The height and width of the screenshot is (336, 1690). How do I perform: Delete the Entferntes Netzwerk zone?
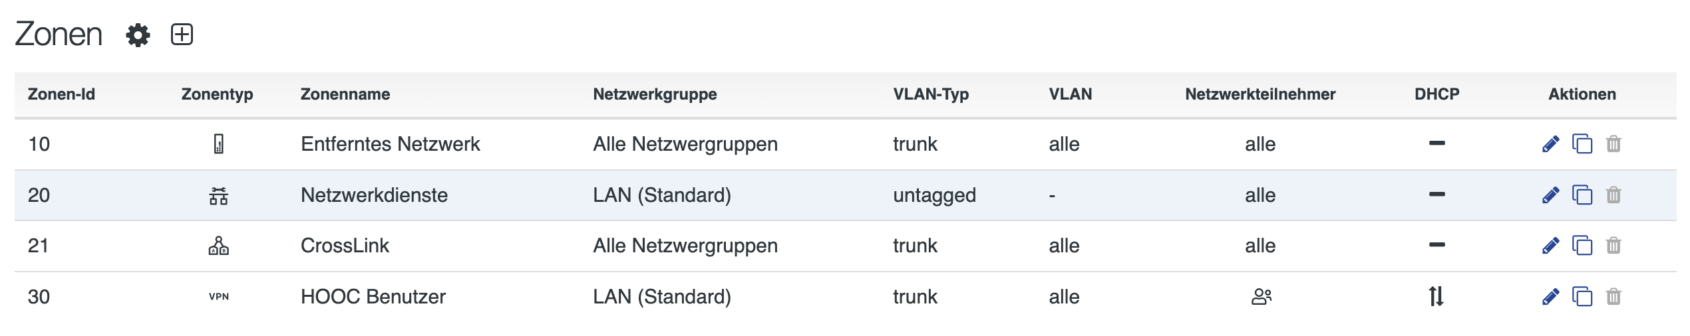[x=1613, y=144]
